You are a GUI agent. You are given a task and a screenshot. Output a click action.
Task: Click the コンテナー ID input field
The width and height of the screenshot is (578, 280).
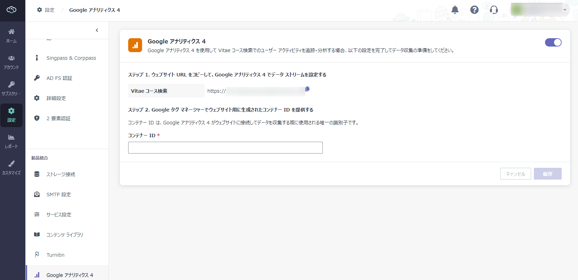(225, 148)
